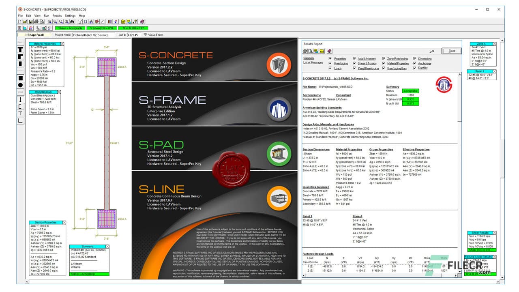Click the zoom in magnifier toolbar icon
The image size is (519, 292).
point(49,22)
